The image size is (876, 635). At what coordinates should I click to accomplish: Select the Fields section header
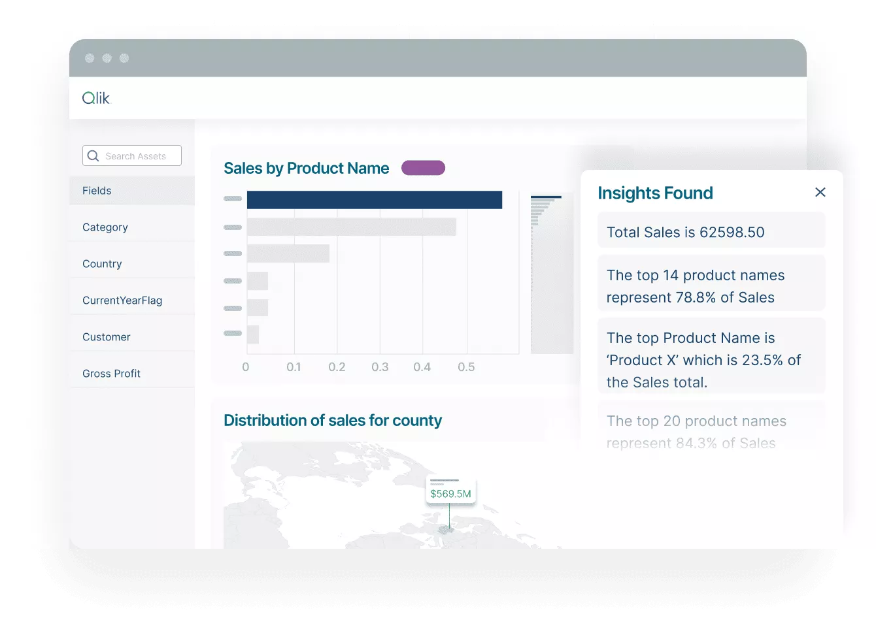click(97, 190)
